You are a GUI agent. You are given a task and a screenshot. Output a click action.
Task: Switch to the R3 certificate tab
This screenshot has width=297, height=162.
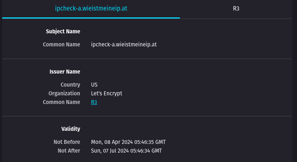(x=236, y=9)
